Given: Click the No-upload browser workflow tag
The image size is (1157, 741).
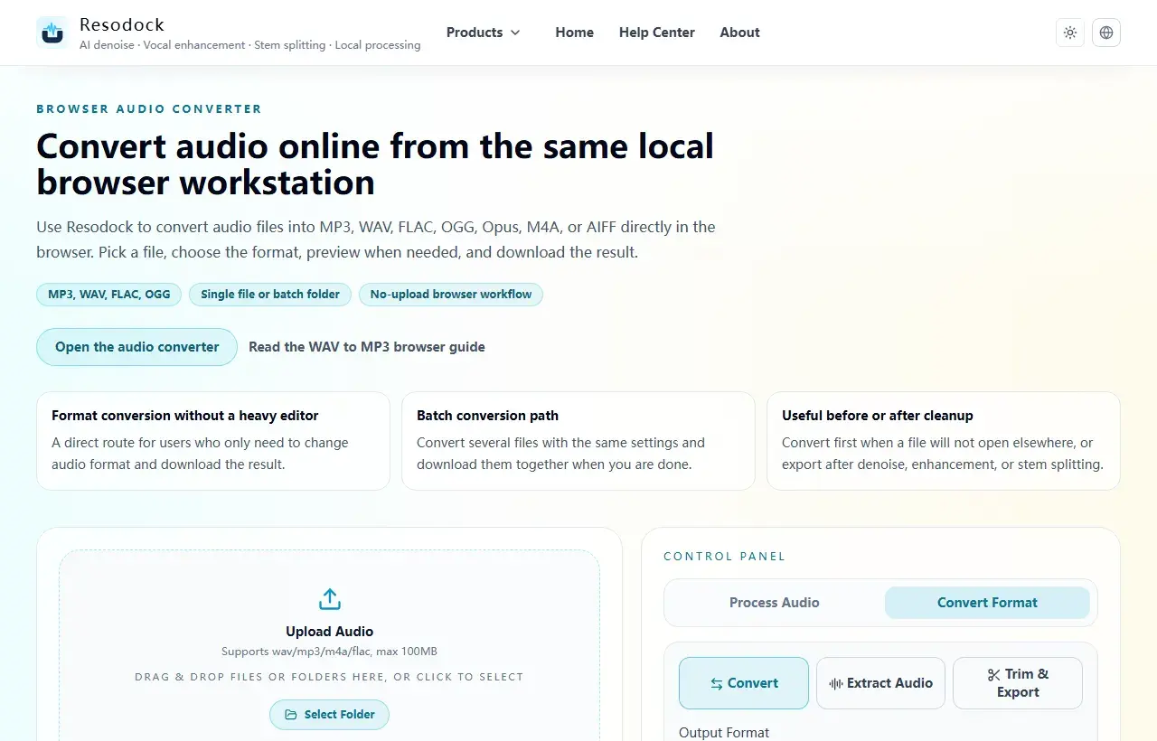Looking at the screenshot, I should [451, 295].
